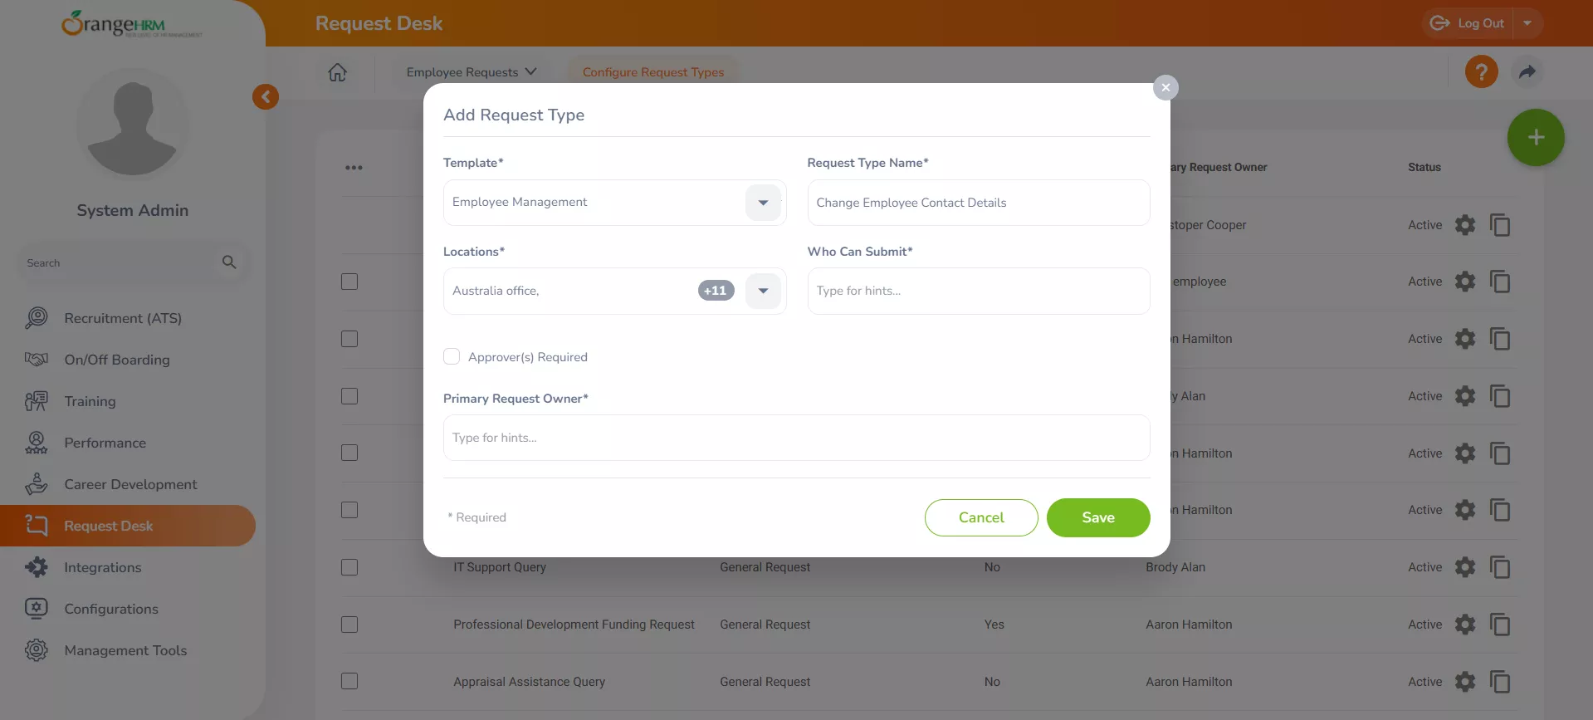Open the Employee Requests menu
This screenshot has height=720, width=1593.
tap(471, 72)
